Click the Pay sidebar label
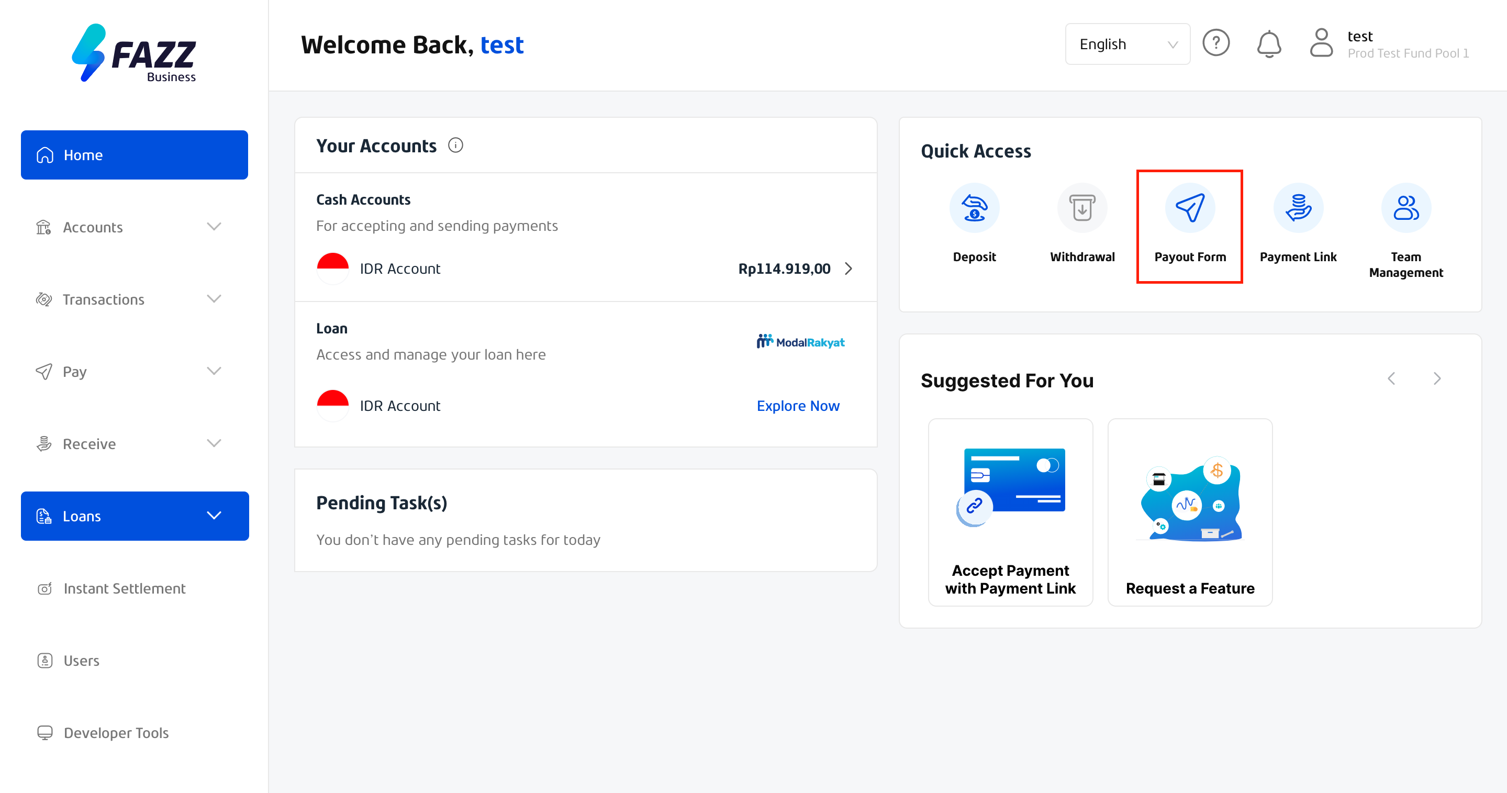Image resolution: width=1507 pixels, height=793 pixels. [75, 372]
